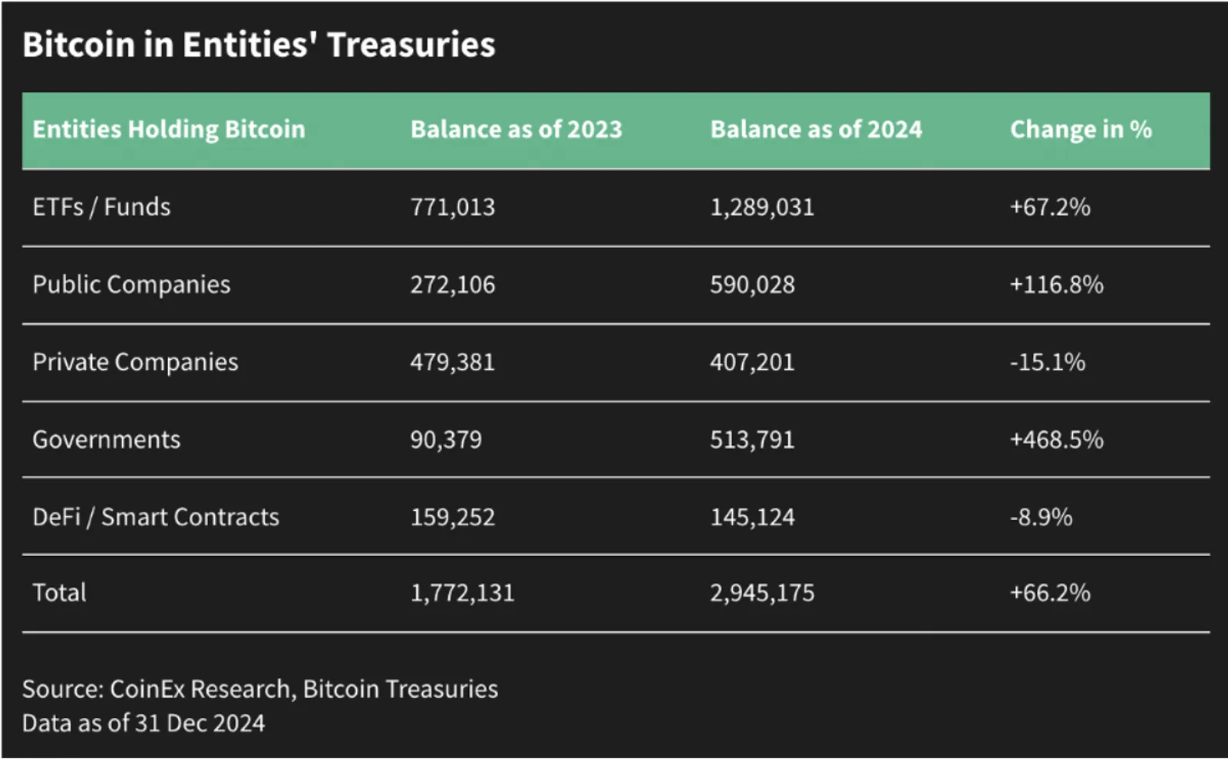1228x764 pixels.
Task: Select the 'Data as of 31 Dec 2024' note
Action: coord(144,723)
